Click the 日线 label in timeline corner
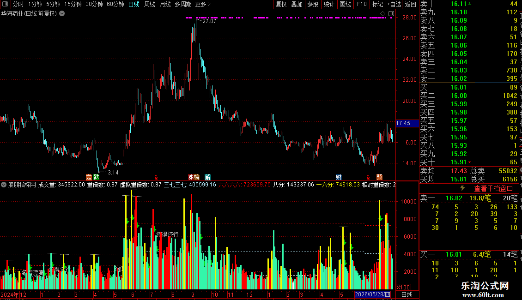Image resolution: width=522 pixels, height=300 pixels. point(407,294)
